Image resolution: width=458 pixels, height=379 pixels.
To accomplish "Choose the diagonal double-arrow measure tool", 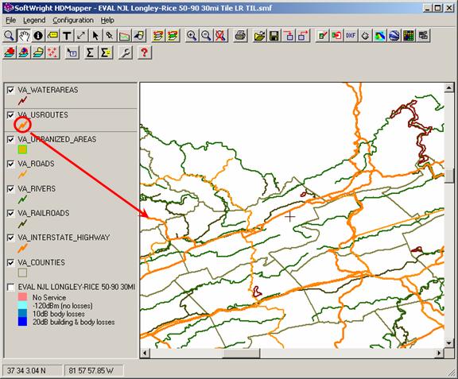I will [x=81, y=36].
